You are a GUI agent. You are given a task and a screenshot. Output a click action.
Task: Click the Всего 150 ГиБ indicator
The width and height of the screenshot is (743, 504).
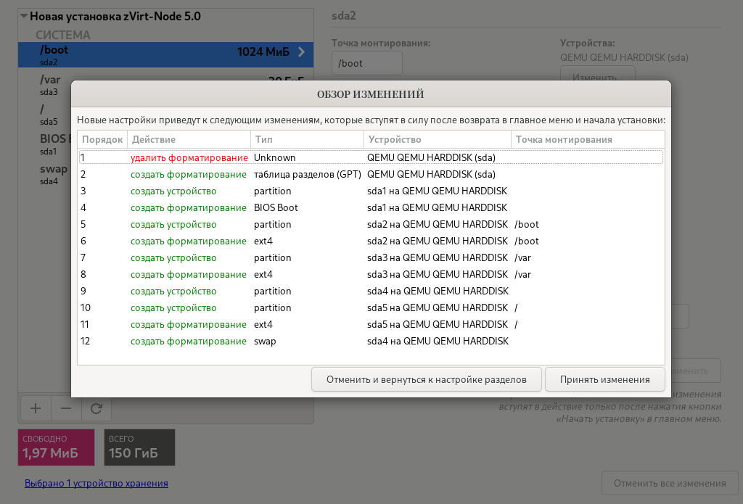point(140,447)
